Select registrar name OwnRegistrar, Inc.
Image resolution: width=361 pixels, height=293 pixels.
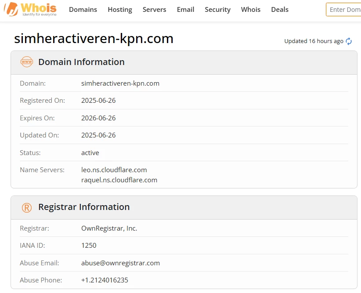pos(109,228)
